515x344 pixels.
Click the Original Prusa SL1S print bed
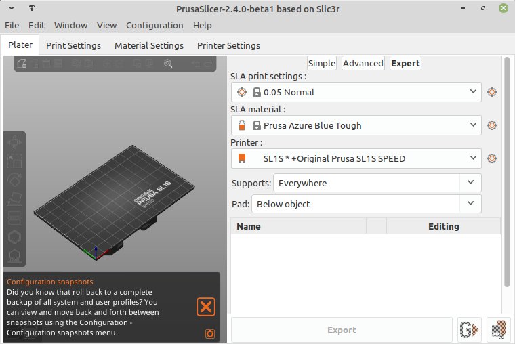pyautogui.click(x=114, y=202)
